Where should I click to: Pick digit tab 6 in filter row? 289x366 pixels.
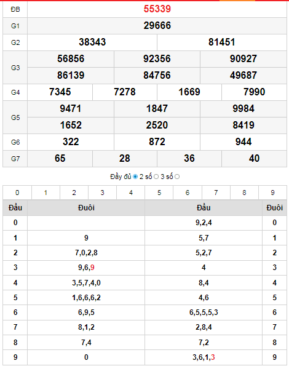(188, 193)
